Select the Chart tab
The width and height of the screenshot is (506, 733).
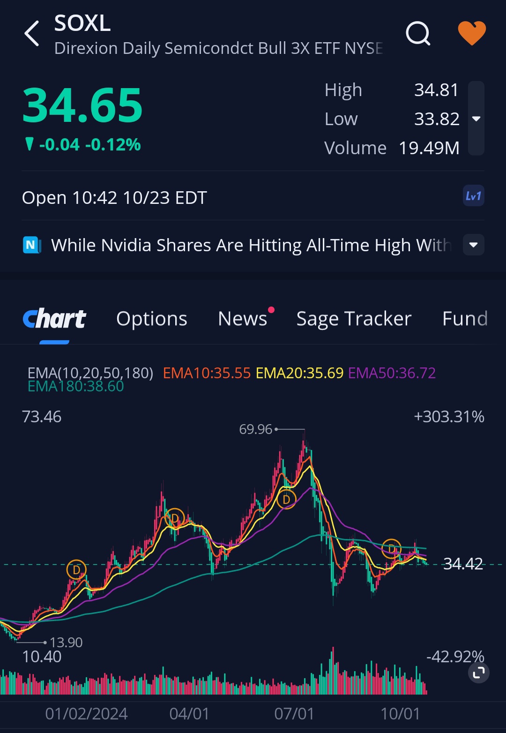coord(54,319)
